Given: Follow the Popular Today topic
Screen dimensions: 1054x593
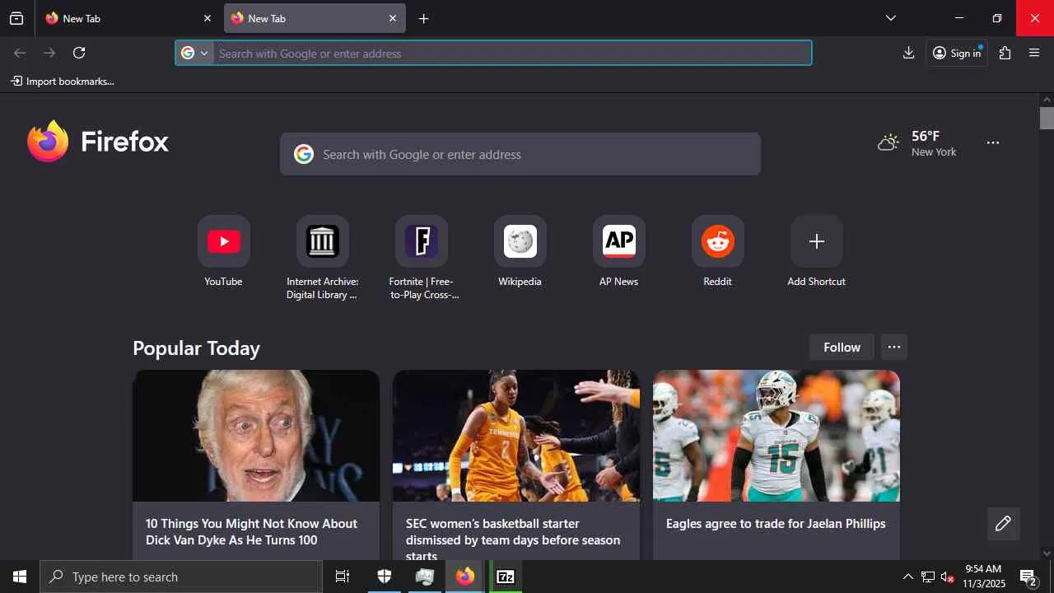Looking at the screenshot, I should [x=842, y=348].
